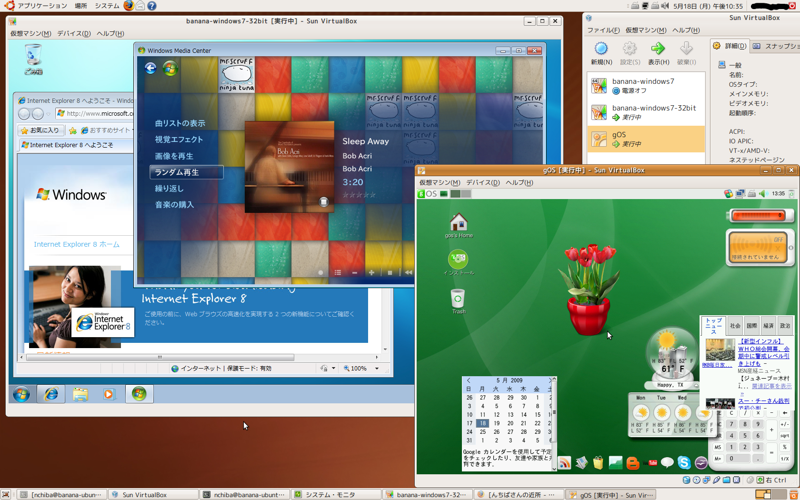
Task: Click the gOS VM shared folders status icon
Action: point(726,480)
